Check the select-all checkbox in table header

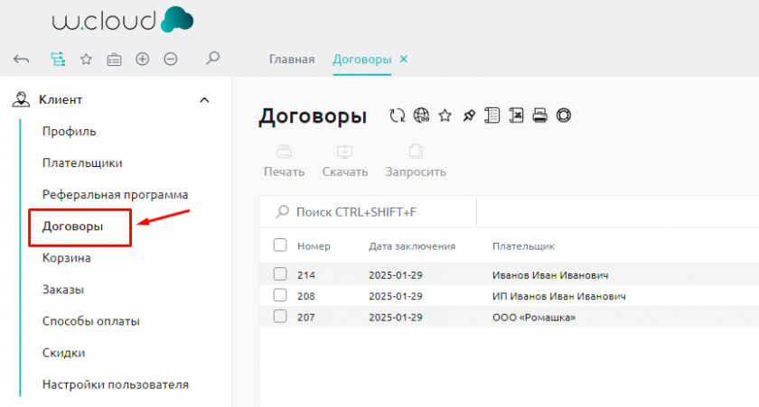coord(280,245)
